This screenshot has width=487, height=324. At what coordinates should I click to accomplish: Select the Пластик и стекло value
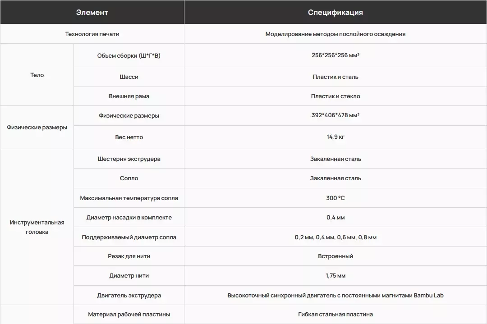coord(335,96)
